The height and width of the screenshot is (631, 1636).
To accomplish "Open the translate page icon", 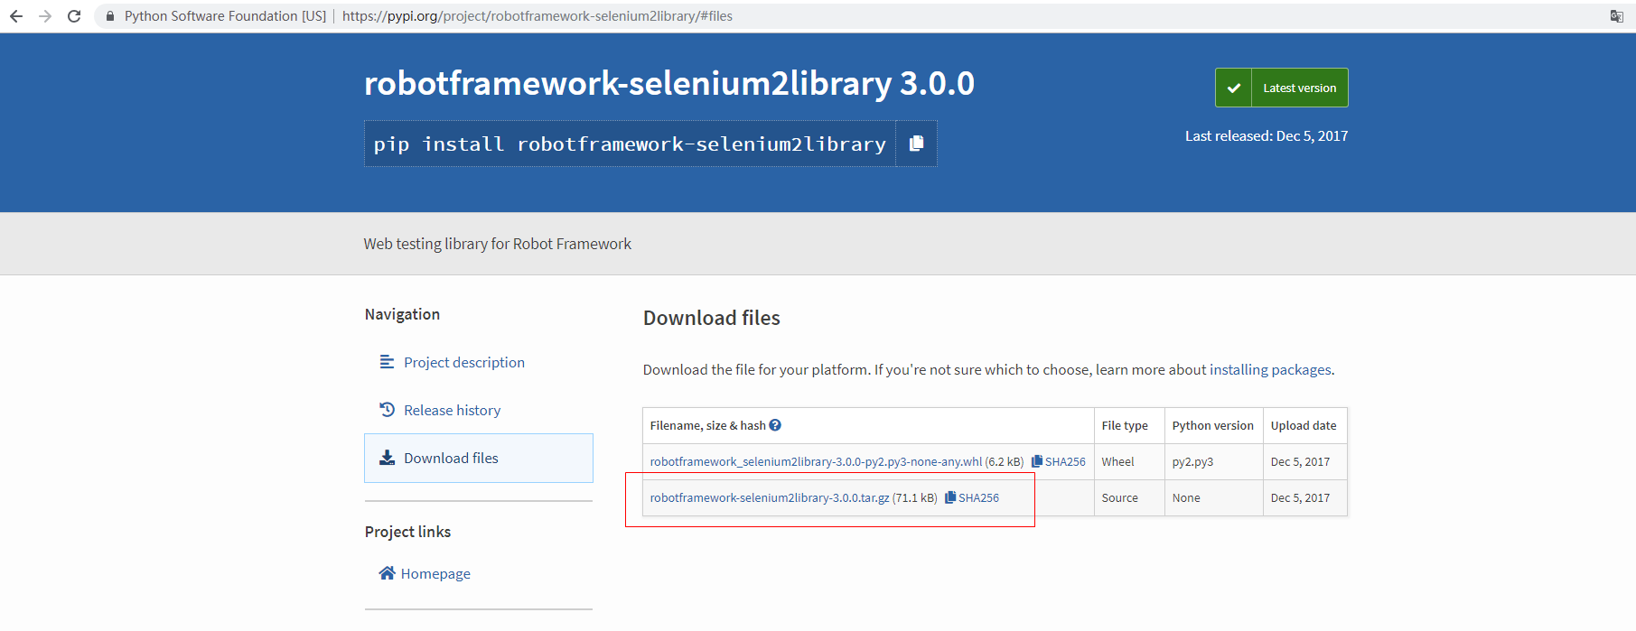I will tap(1616, 16).
